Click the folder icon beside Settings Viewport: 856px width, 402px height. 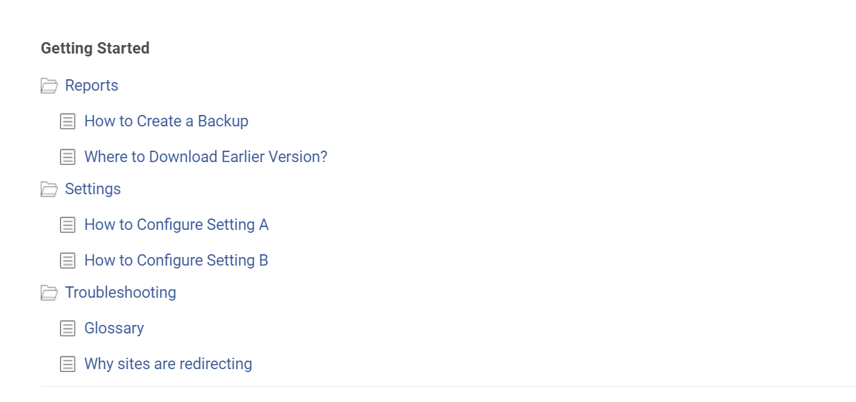coord(49,189)
